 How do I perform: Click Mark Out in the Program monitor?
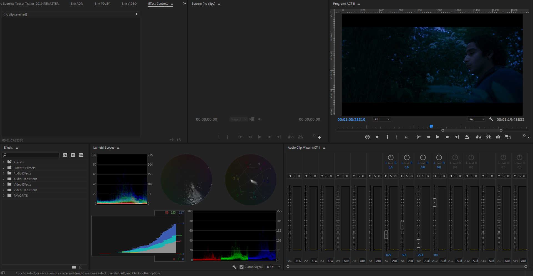[x=396, y=137]
